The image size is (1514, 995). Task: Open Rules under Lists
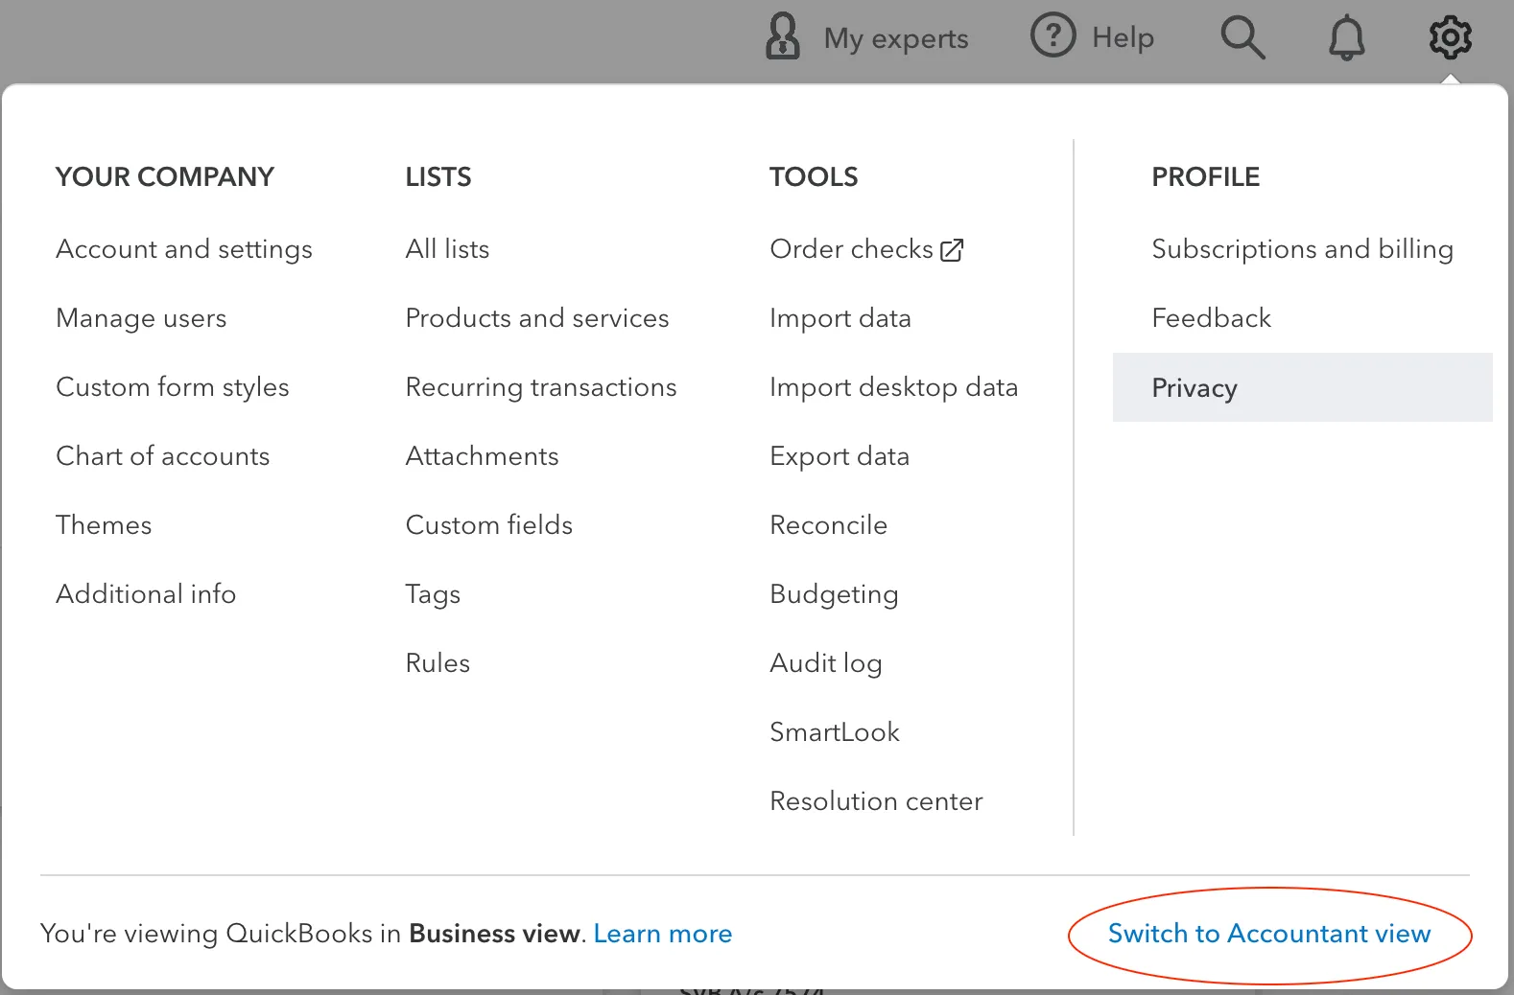point(438,663)
